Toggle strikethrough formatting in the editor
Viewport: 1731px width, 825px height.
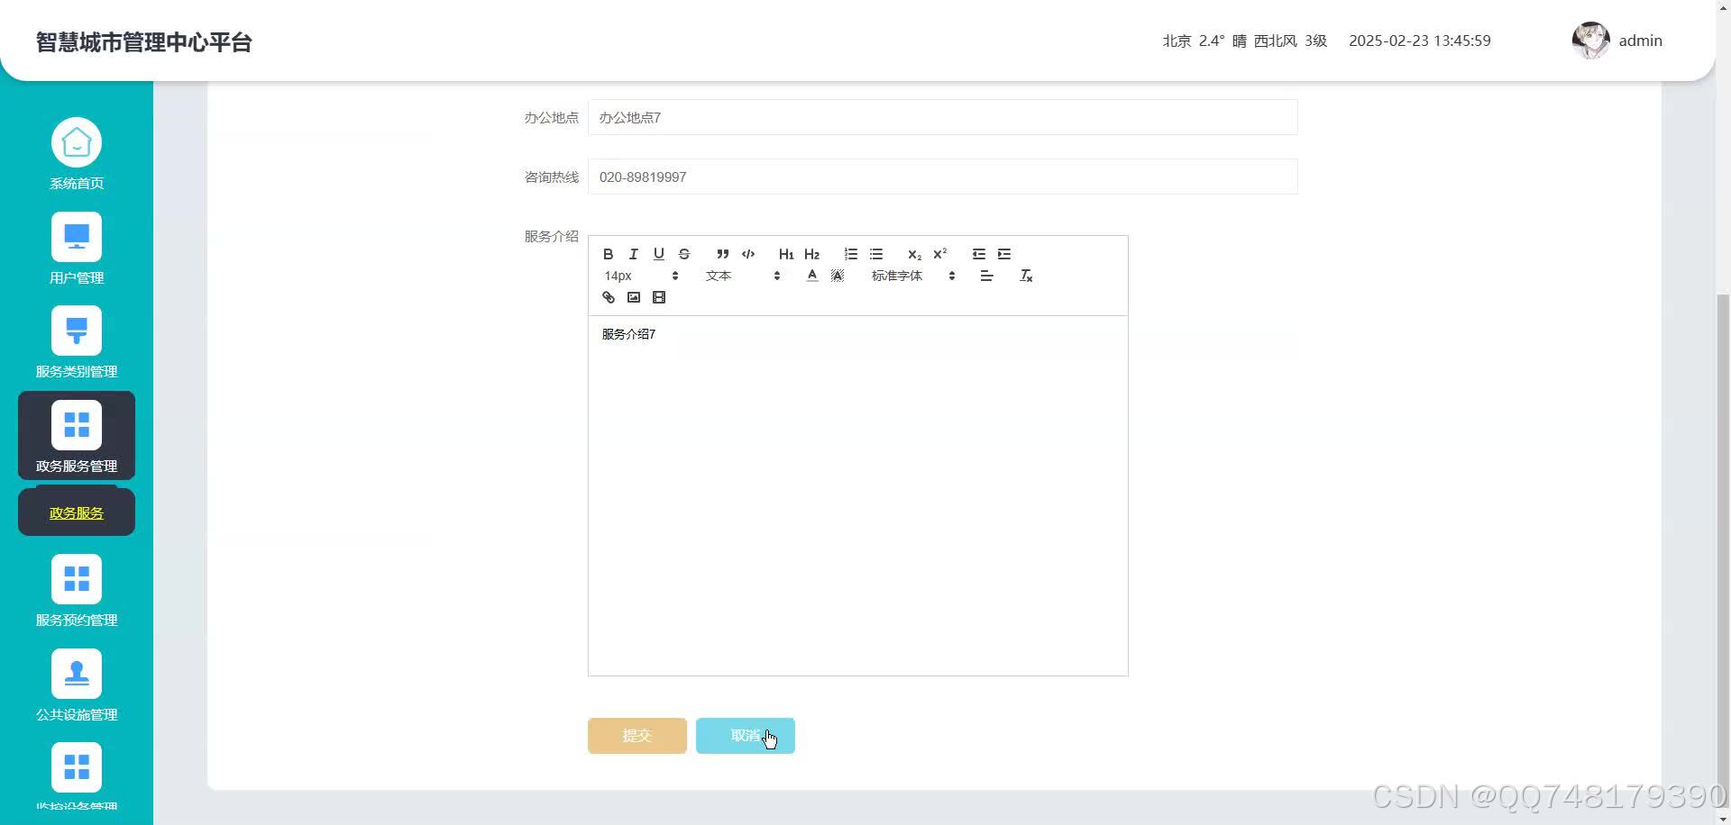[684, 254]
